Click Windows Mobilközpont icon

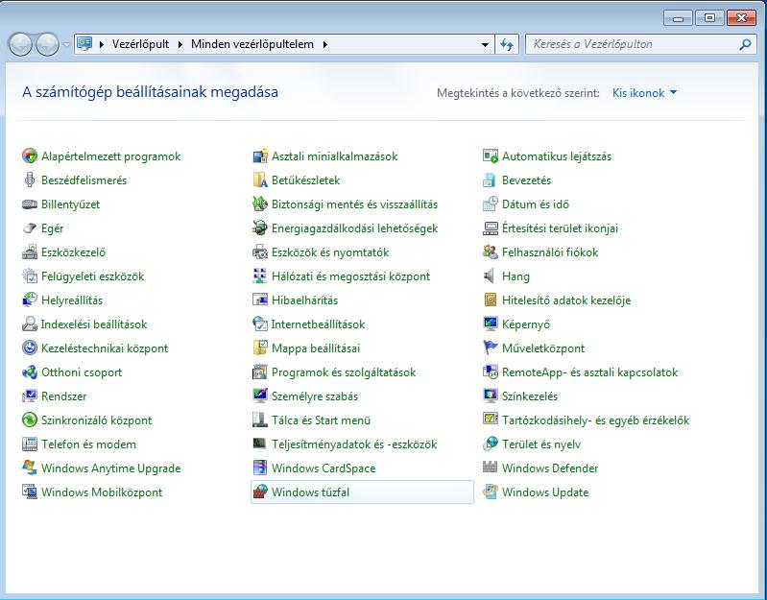(30, 492)
